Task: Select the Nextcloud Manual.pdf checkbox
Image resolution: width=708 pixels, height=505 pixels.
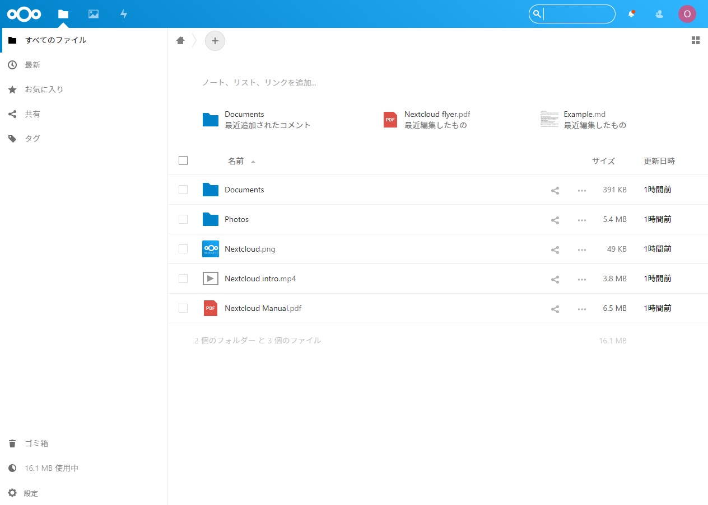Action: point(183,308)
